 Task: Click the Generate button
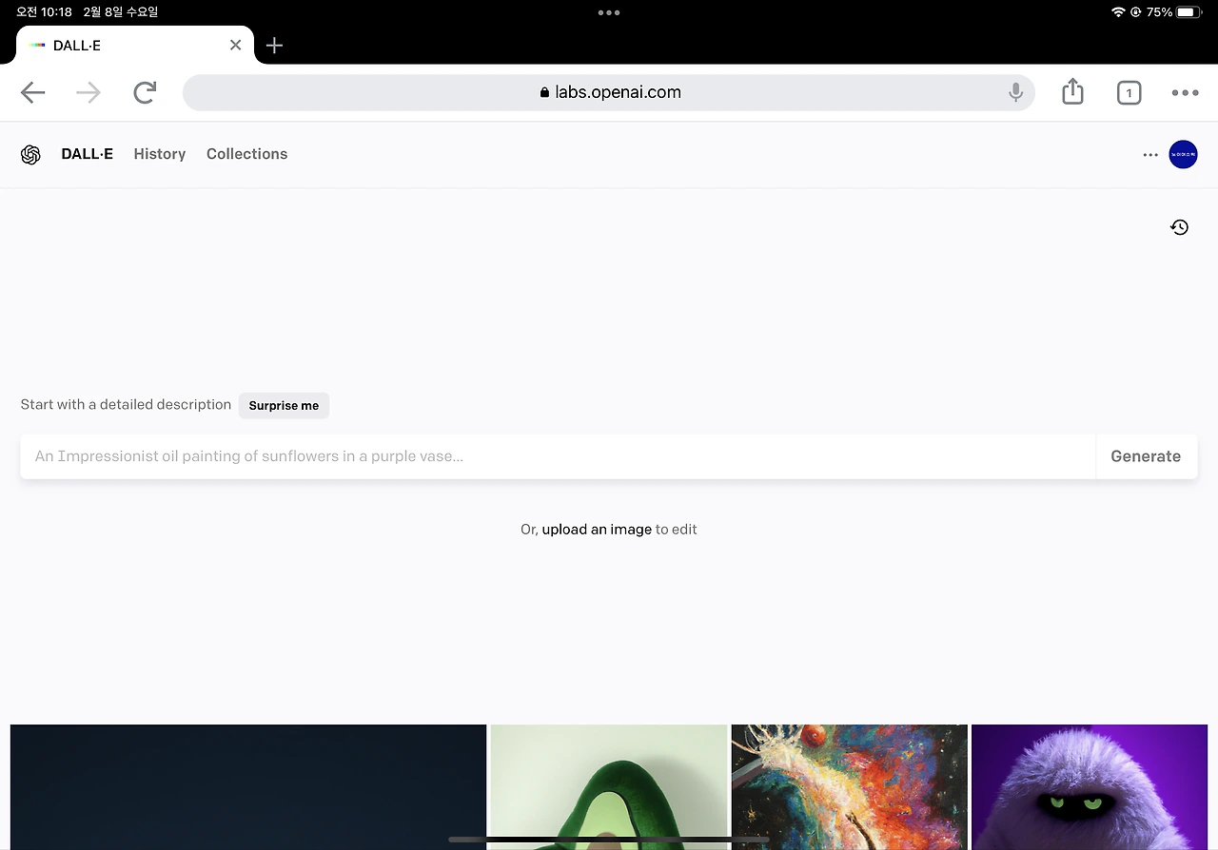point(1146,456)
